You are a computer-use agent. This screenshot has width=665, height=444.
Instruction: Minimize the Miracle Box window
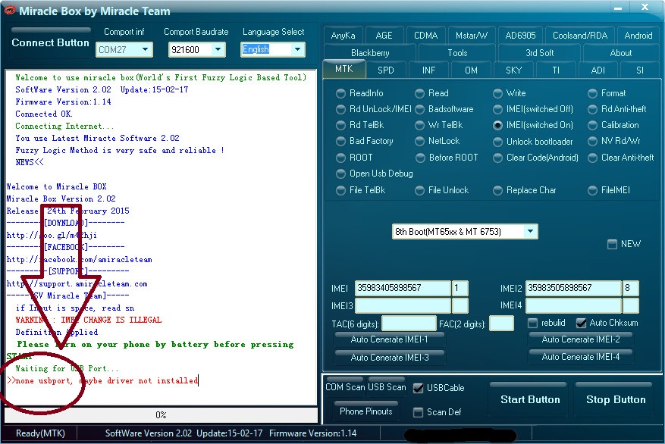(x=618, y=8)
